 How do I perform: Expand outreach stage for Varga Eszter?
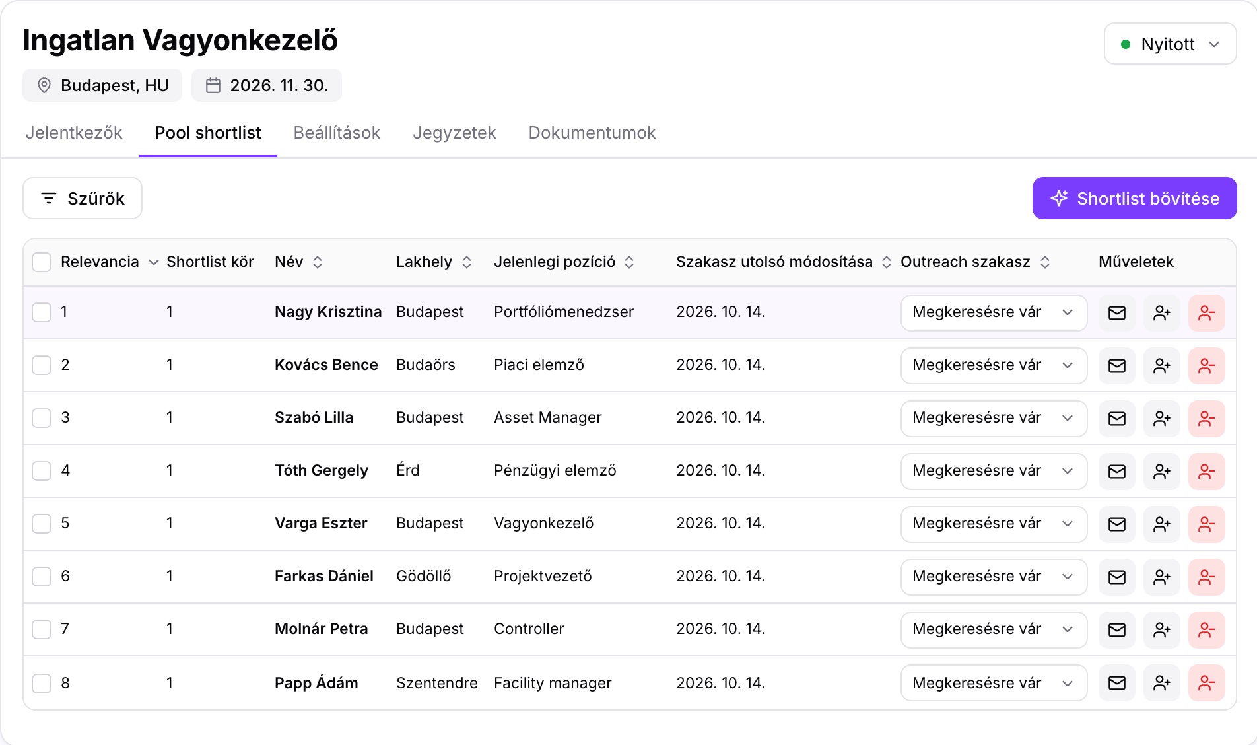tap(994, 524)
